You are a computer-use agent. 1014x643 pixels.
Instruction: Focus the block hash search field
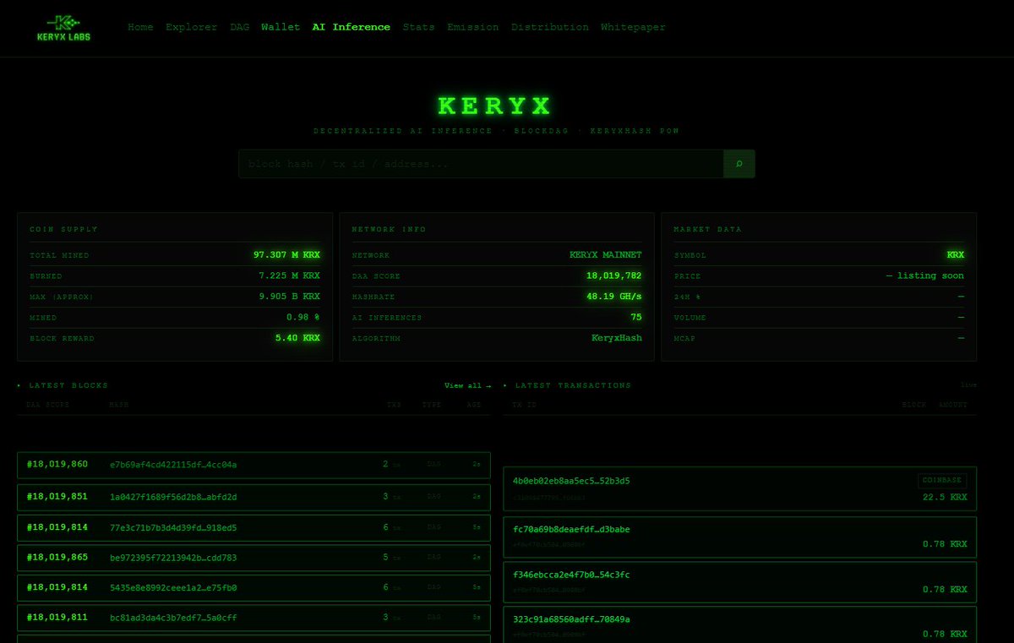pos(481,164)
